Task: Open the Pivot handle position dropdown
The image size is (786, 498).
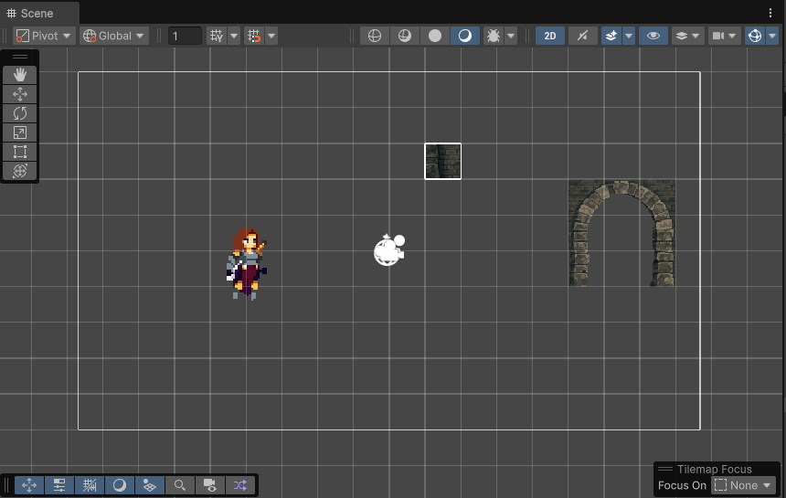Action: [x=44, y=36]
